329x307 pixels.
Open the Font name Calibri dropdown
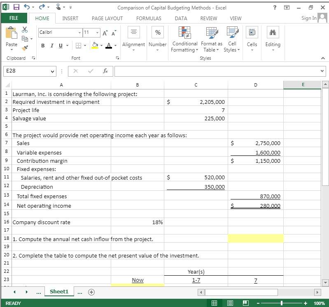point(79,33)
